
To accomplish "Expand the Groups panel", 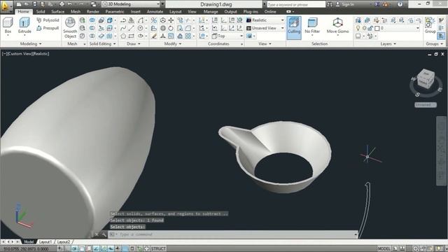I will click(x=434, y=43).
